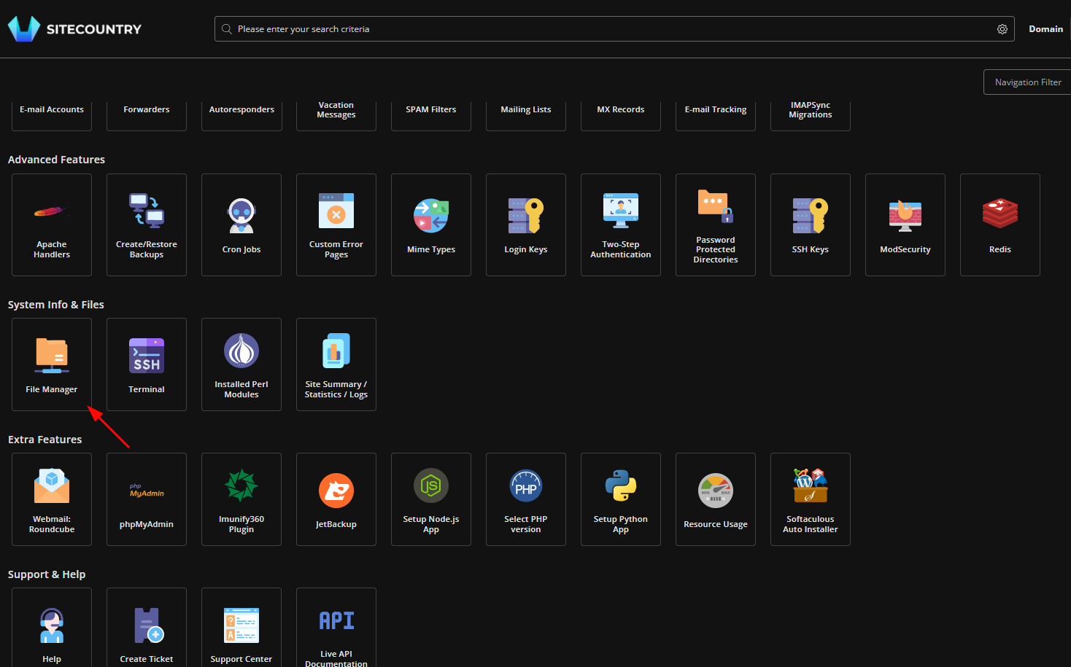This screenshot has height=667, width=1071.
Task: Open Autoresponders
Action: (x=241, y=115)
